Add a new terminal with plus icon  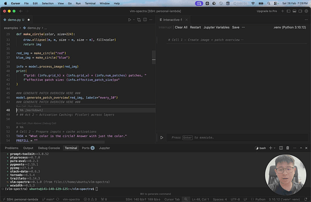pos(271,148)
